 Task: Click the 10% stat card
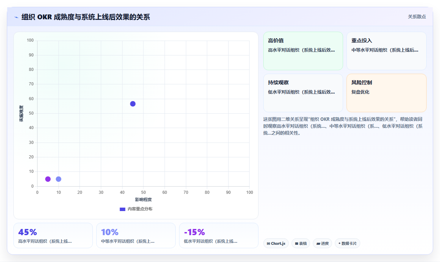136,235
